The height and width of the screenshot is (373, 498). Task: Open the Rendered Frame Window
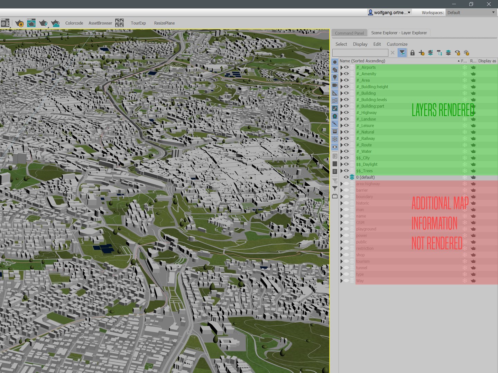[31, 23]
